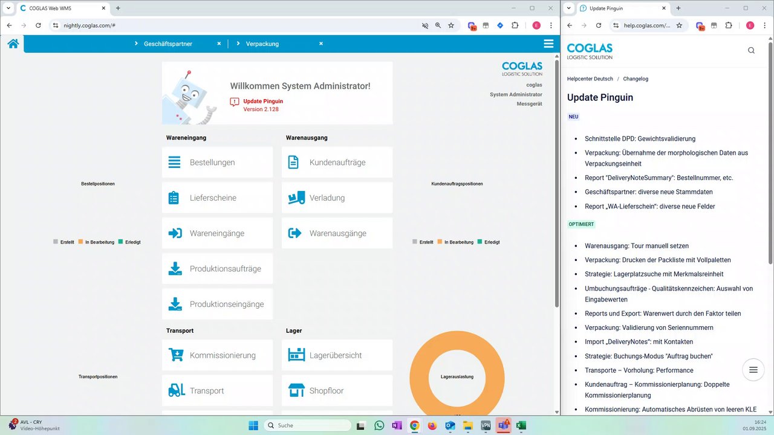Open Chrome menu in the WMS window
774x435 pixels.
coord(551,25)
